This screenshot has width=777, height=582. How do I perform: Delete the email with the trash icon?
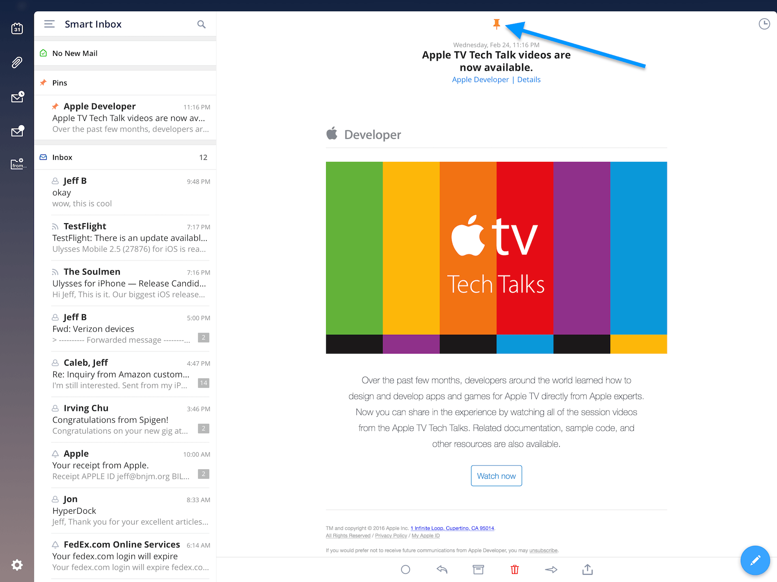pos(514,569)
